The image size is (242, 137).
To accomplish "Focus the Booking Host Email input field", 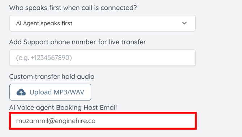I will [103, 121].
